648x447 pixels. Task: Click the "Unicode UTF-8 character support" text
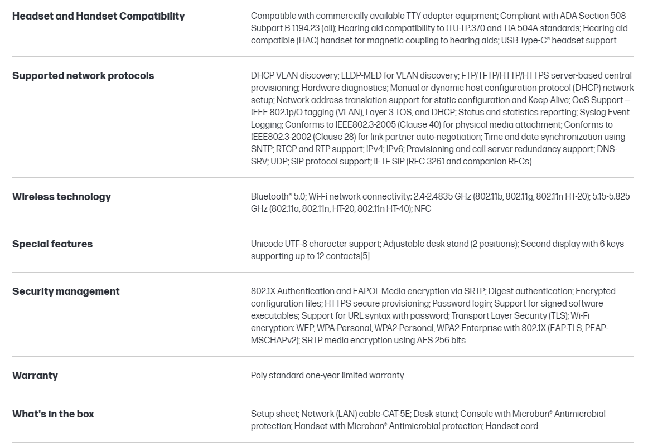(x=315, y=244)
